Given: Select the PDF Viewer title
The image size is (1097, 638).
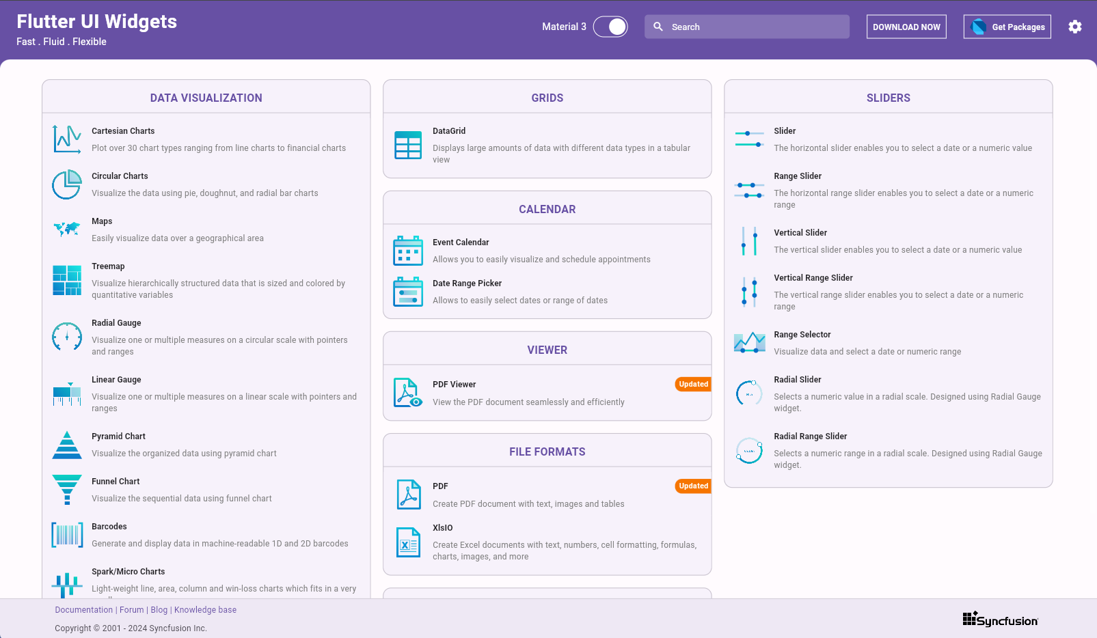Looking at the screenshot, I should tap(454, 385).
